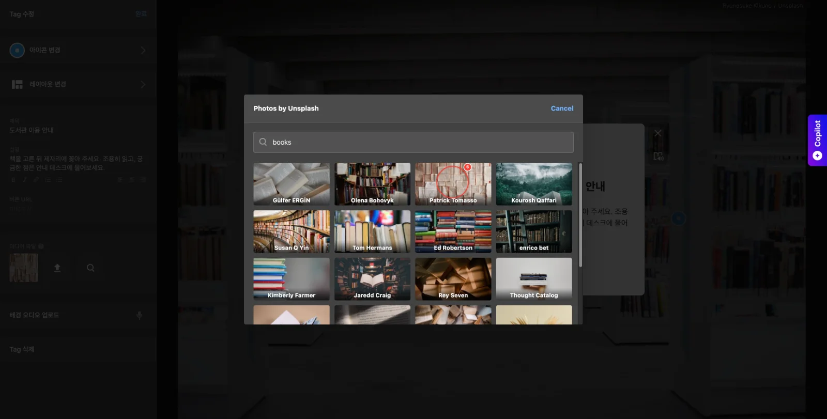The width and height of the screenshot is (827, 419).
Task: Click the search magnifier icon in Unsplash dialog
Action: pyautogui.click(x=263, y=142)
